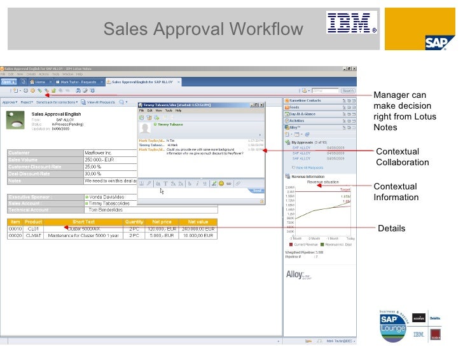The image size is (463, 347).
Task: Click the search text field in toolbar
Action: tap(325, 91)
